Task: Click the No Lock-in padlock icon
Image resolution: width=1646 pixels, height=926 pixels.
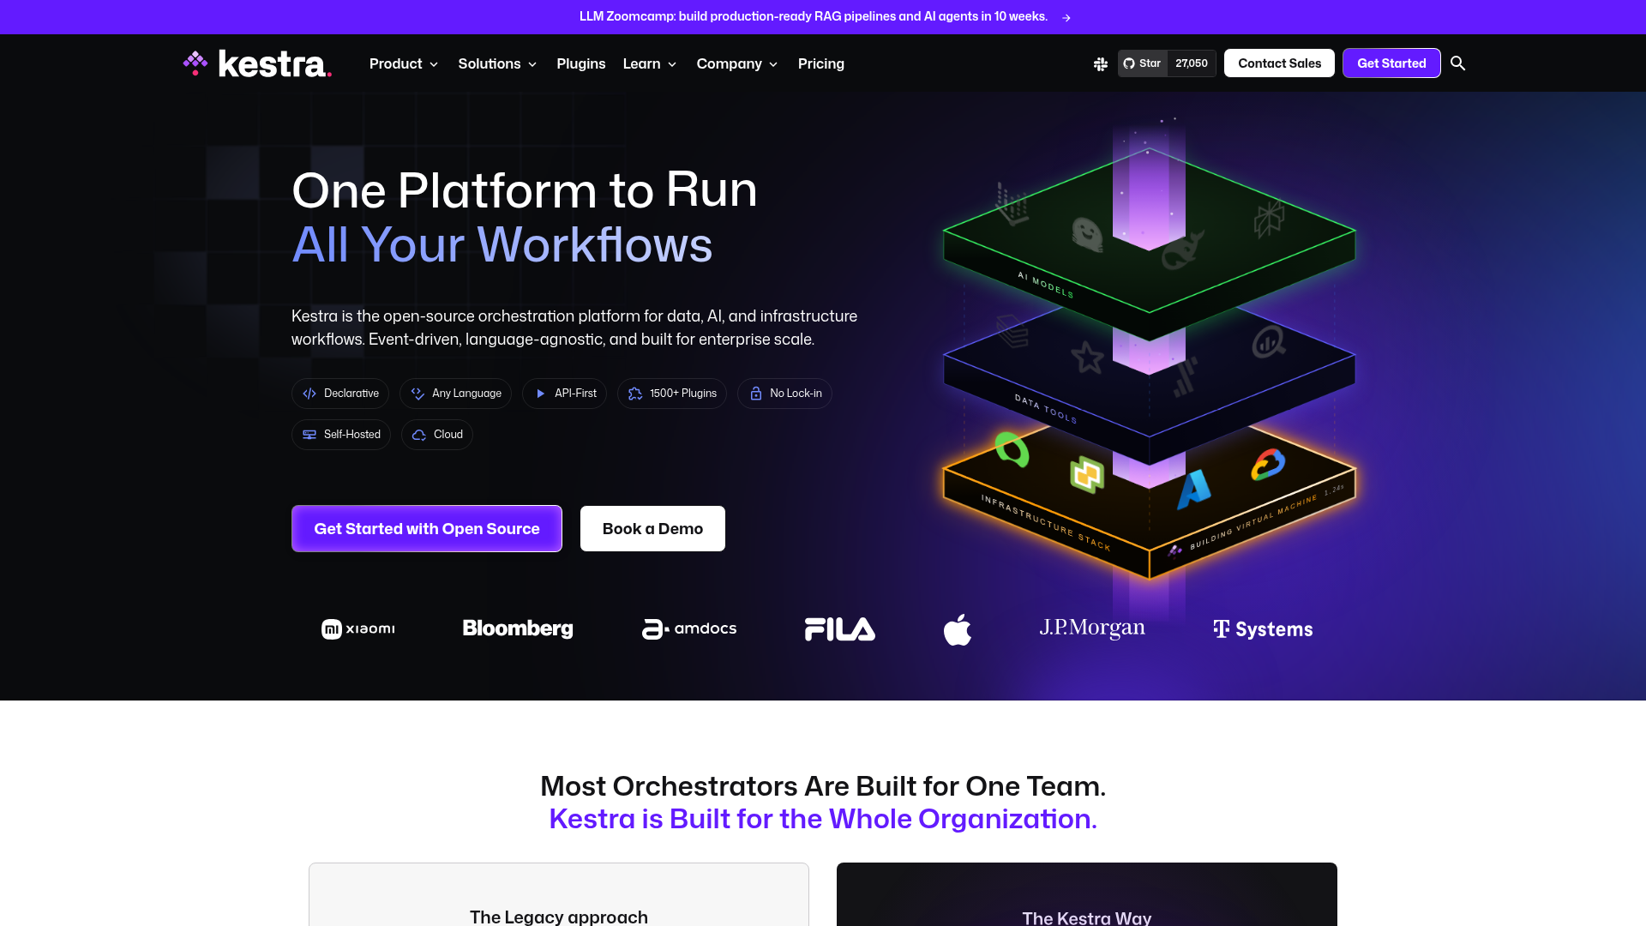Action: pos(755,394)
